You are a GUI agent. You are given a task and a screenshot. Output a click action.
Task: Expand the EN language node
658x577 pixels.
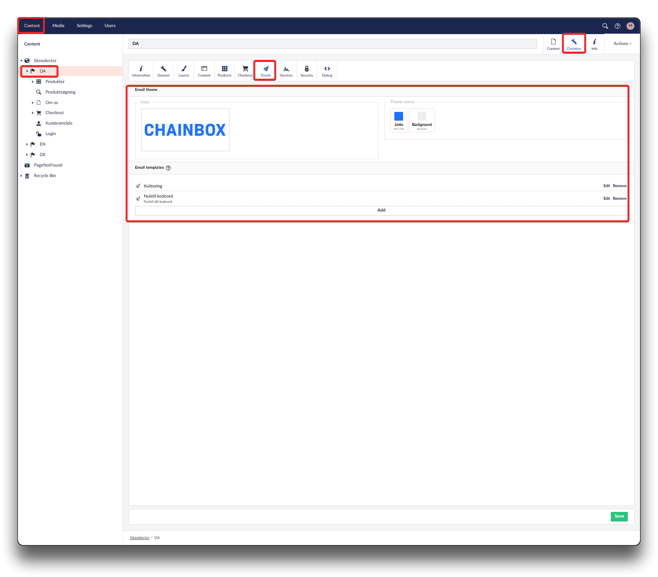tap(27, 144)
